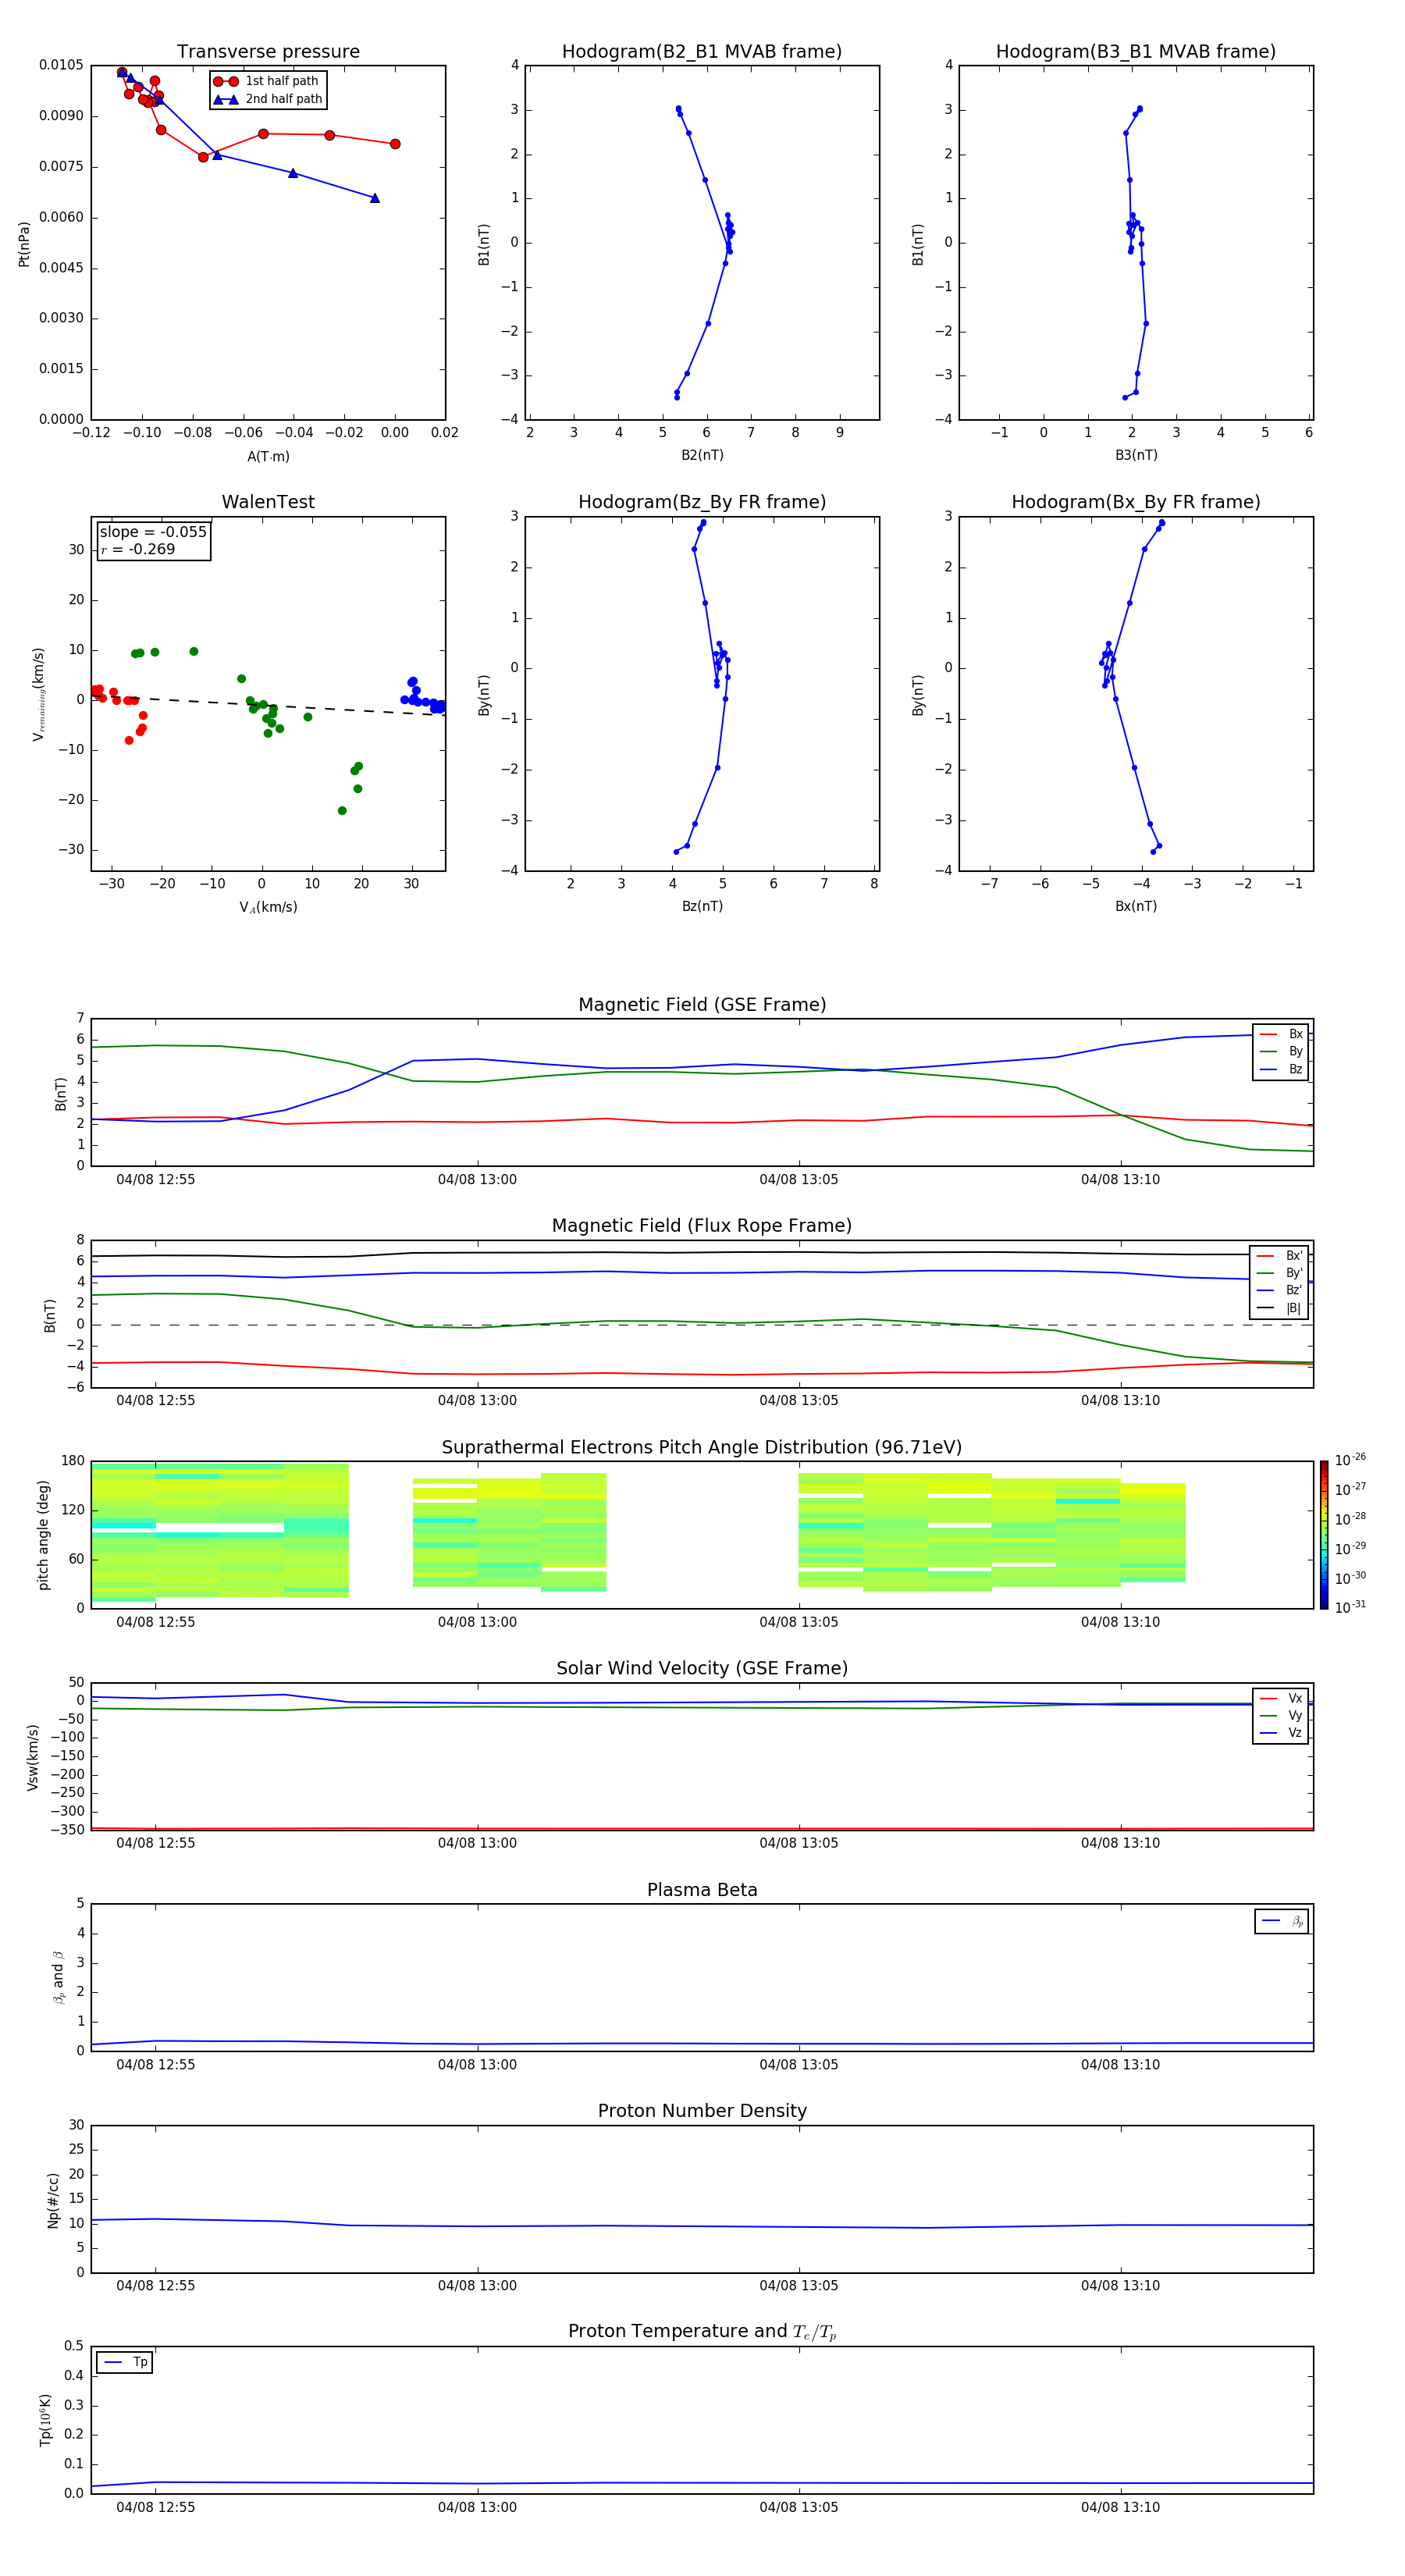Image resolution: width=1405 pixels, height=2576 pixels.
Task: Click the 'Proton Temperature and Te/Tp' title
Action: [x=702, y=2332]
